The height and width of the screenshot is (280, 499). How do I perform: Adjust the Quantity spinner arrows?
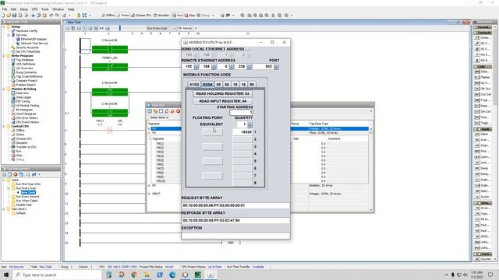249,124
